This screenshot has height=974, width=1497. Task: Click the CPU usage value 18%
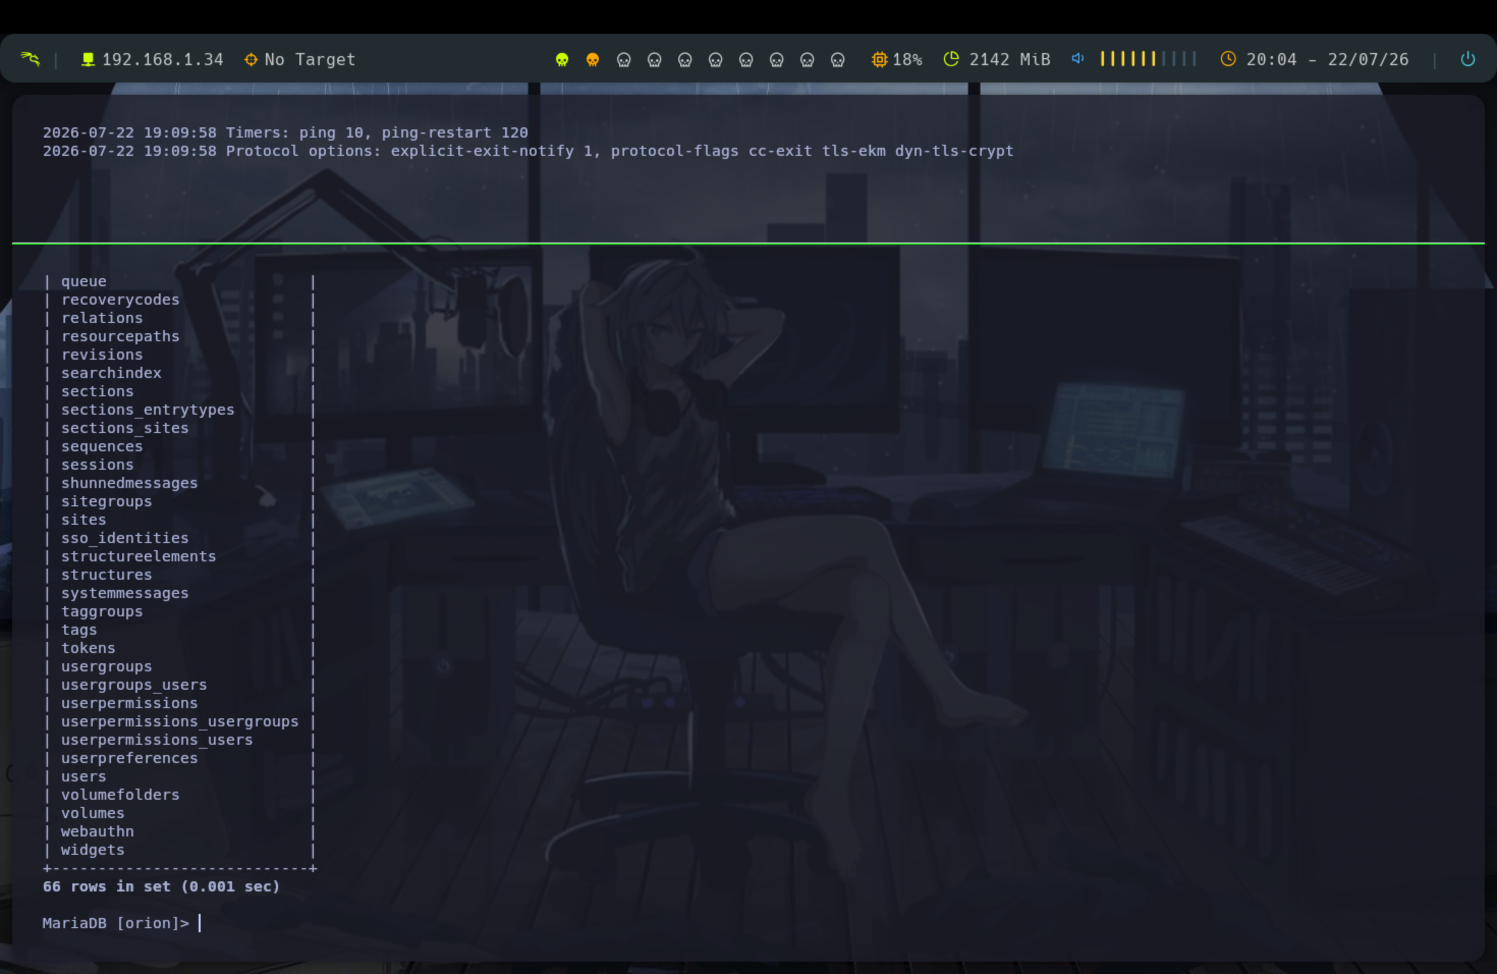pos(908,60)
